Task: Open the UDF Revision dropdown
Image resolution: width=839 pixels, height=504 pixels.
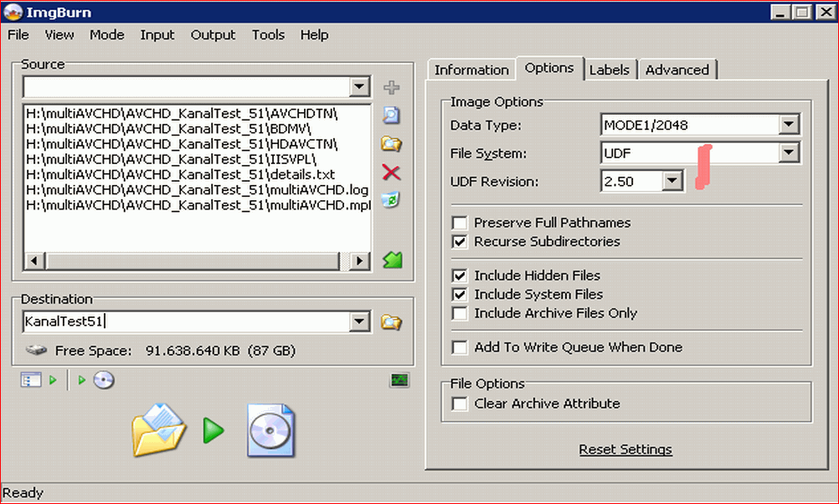Action: click(672, 181)
